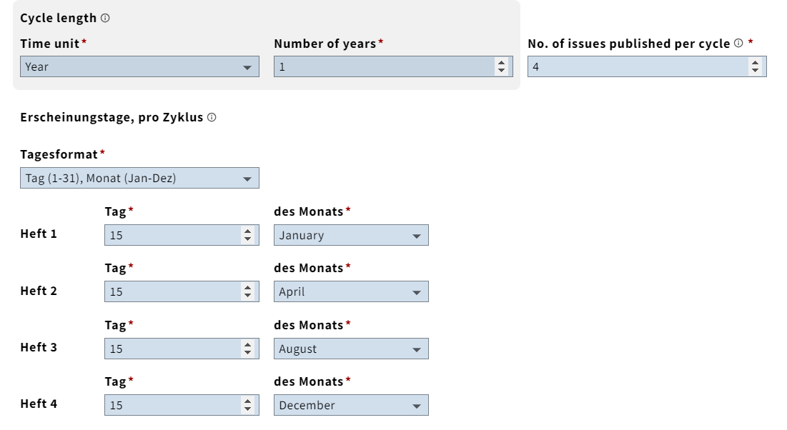
Task: Click into the Number of years field
Action: coord(382,67)
